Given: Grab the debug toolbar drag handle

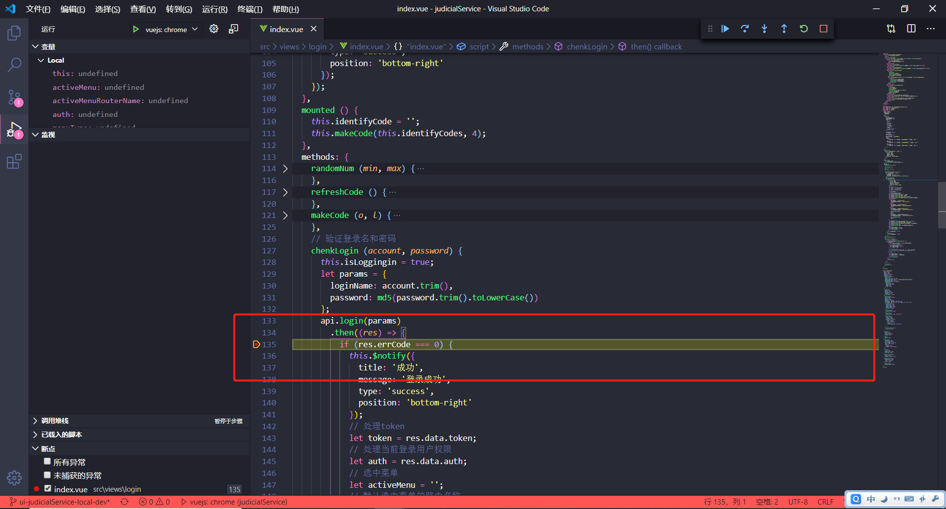Looking at the screenshot, I should click(x=710, y=29).
